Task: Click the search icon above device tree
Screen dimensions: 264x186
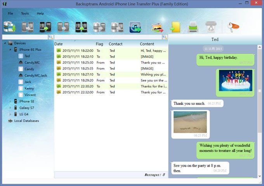Action: tap(51, 37)
